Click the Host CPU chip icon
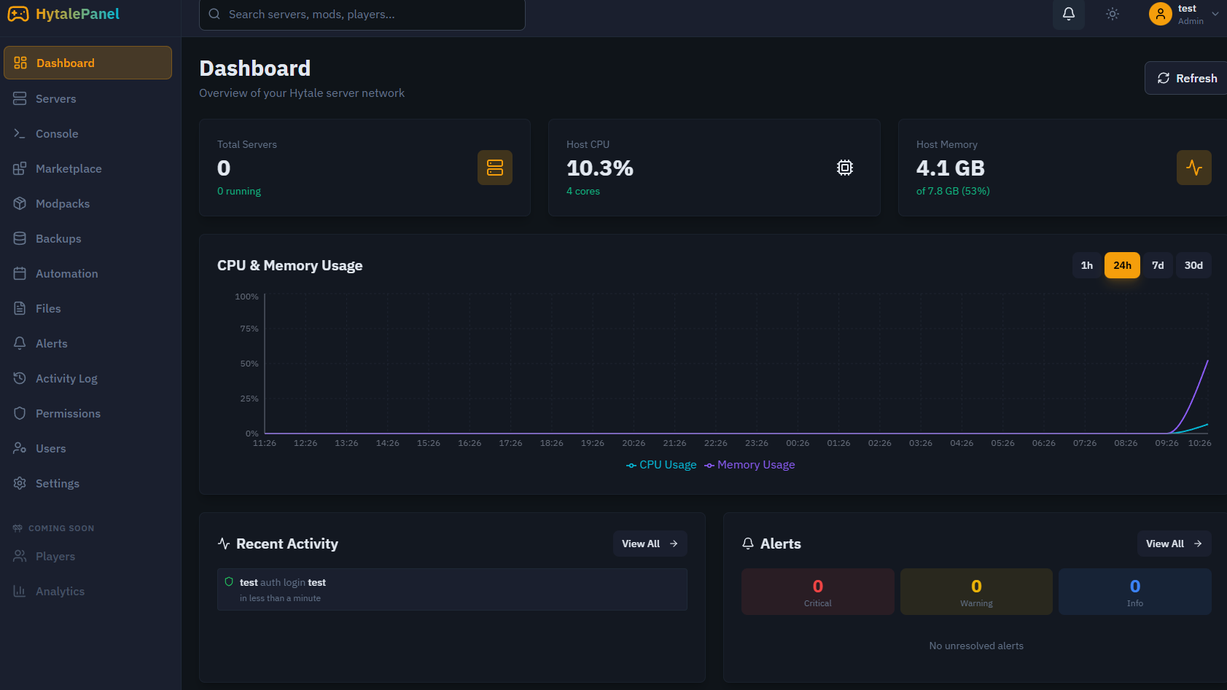The height and width of the screenshot is (690, 1227). pos(844,168)
